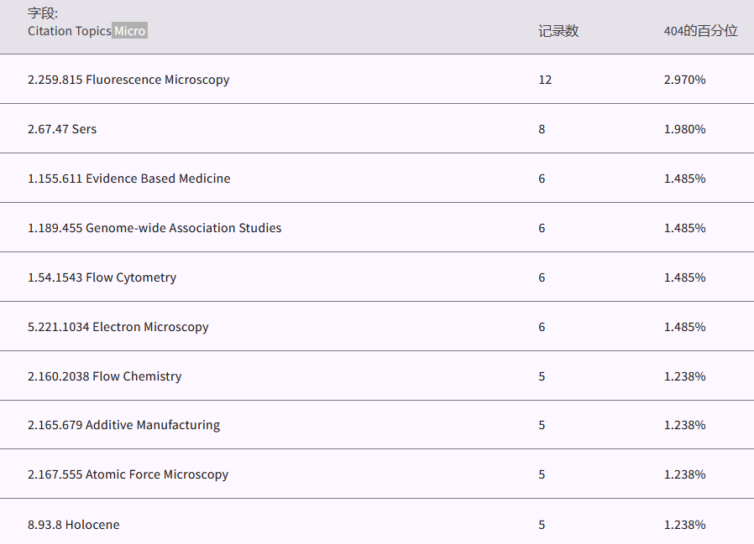Select the Flow Cytometry topic
Image resolution: width=754 pixels, height=544 pixels.
[x=102, y=277]
